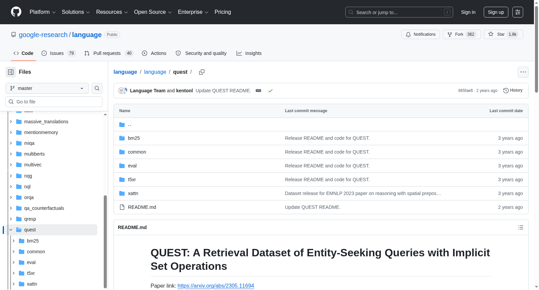Open the Solutions dropdown menu
The width and height of the screenshot is (539, 290).
(x=76, y=12)
